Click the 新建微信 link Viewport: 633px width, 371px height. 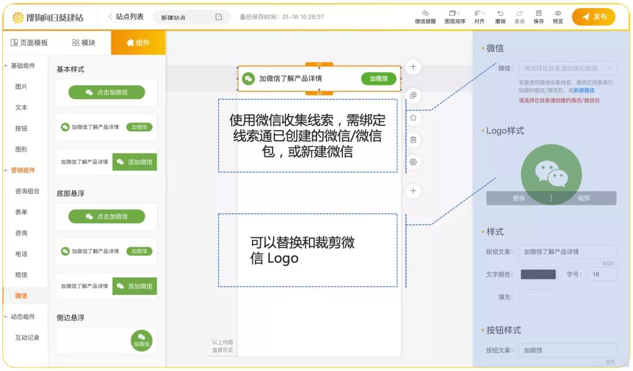tap(584, 90)
